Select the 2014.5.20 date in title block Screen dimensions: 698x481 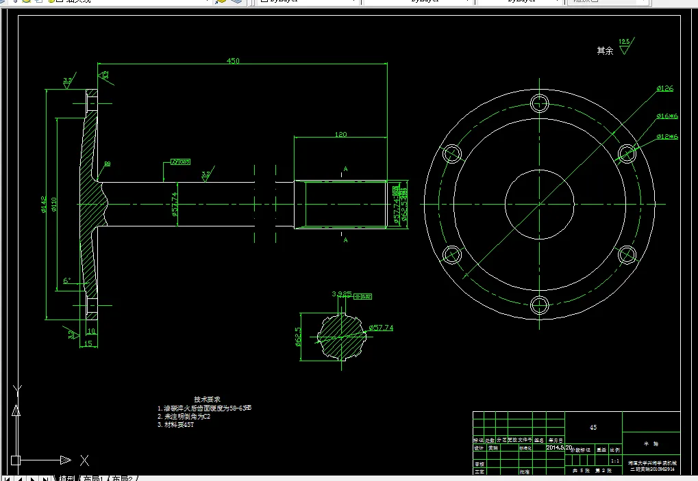(x=559, y=447)
